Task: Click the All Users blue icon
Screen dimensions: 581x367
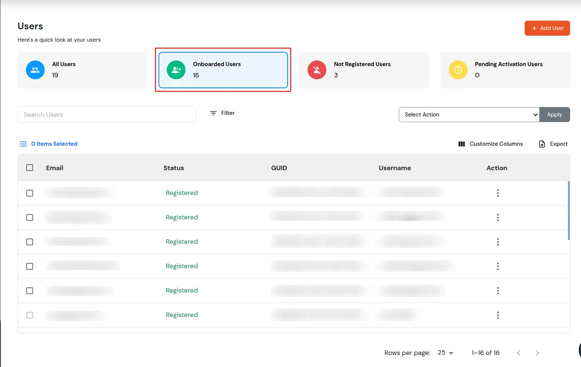Action: tap(35, 70)
